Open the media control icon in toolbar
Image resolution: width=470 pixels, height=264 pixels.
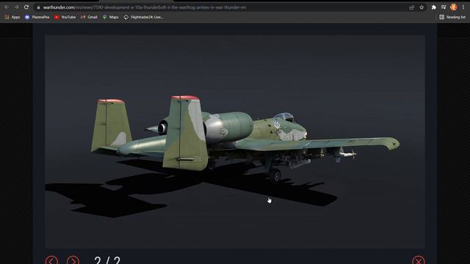point(444,7)
